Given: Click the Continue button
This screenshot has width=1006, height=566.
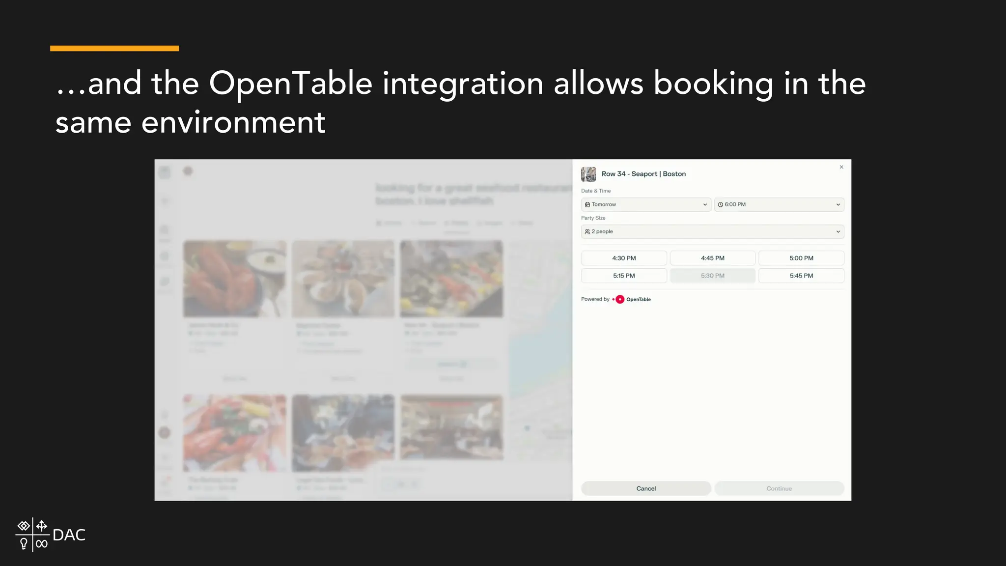Looking at the screenshot, I should (779, 488).
